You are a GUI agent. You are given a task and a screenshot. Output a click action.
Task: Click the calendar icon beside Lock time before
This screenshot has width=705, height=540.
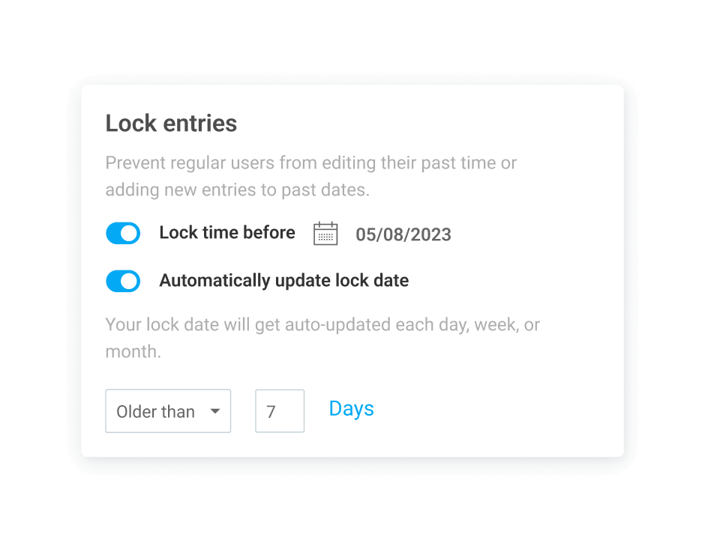click(325, 233)
